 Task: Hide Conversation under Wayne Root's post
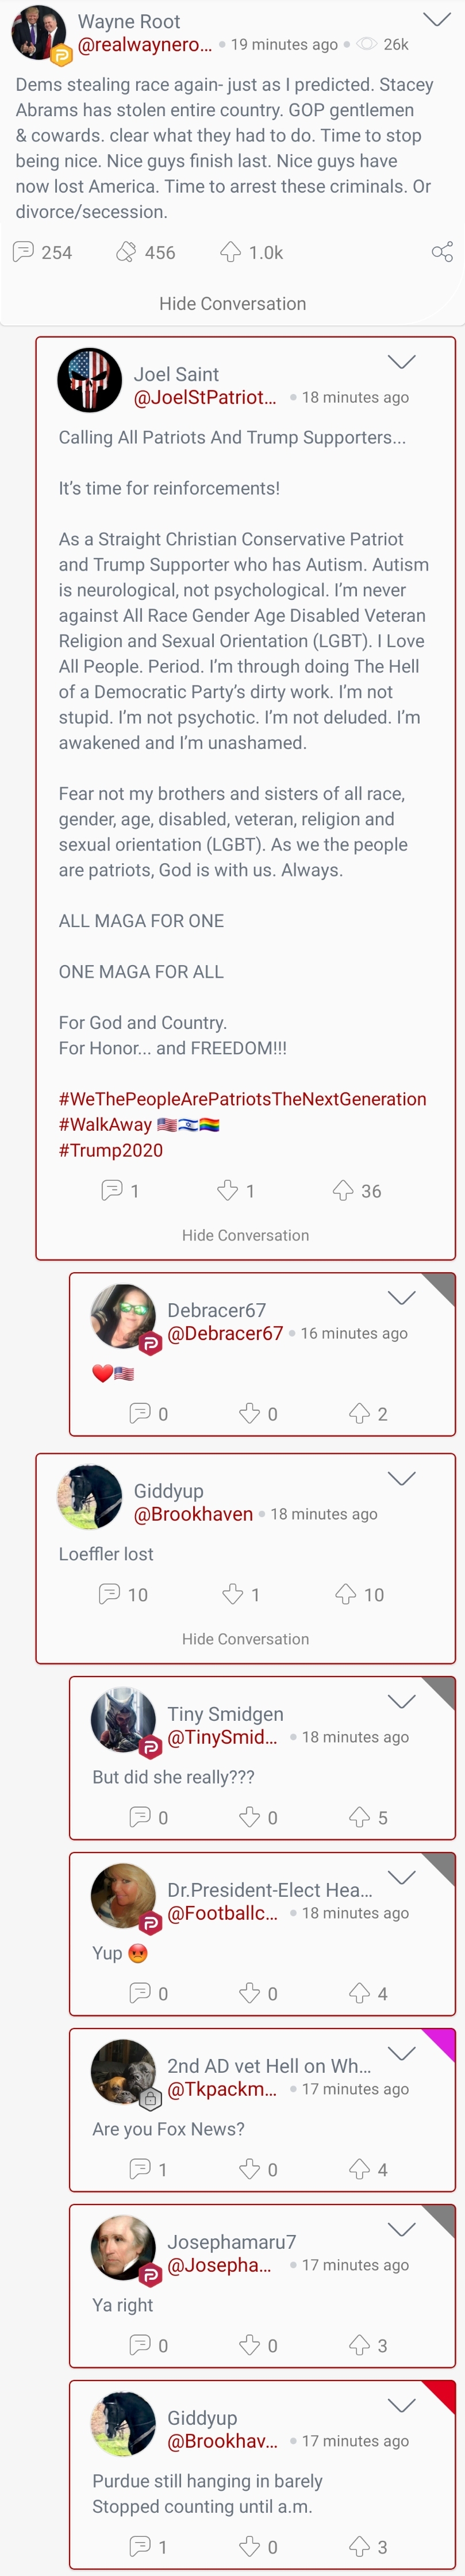coord(233,303)
